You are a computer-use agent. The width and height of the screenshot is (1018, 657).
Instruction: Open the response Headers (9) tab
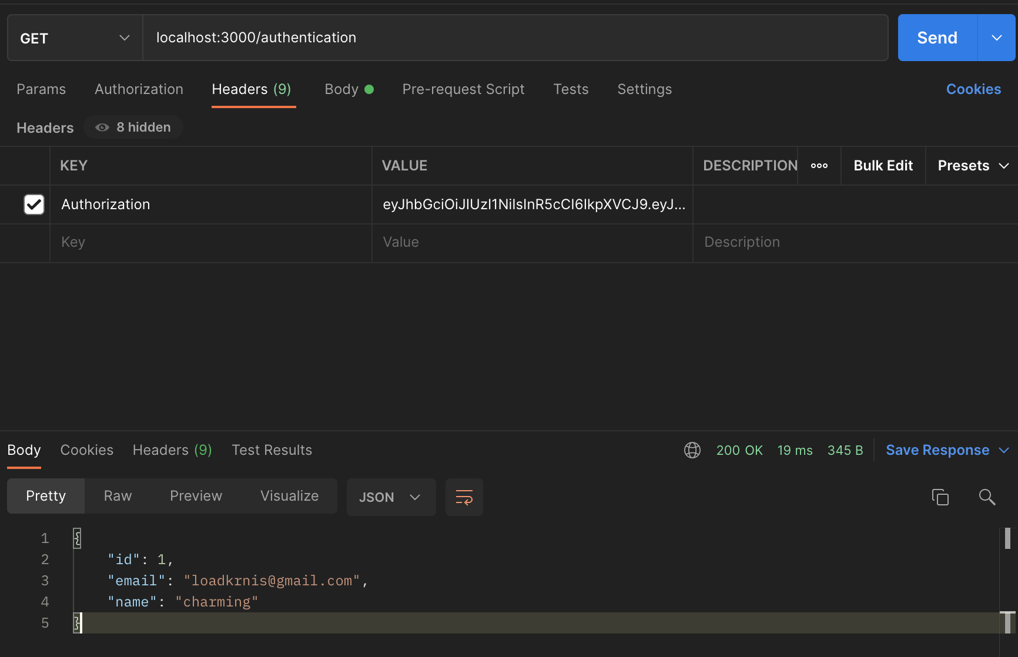[x=172, y=450]
